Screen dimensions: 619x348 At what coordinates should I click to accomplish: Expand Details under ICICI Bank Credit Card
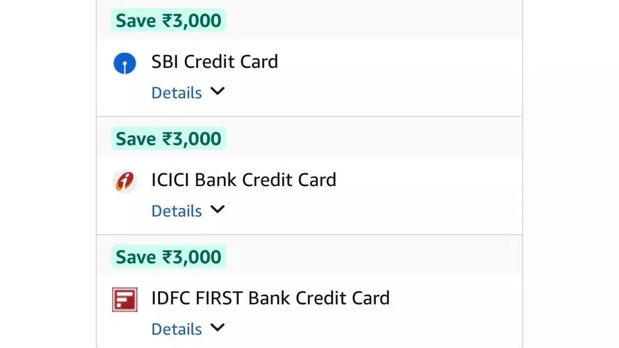pos(177,210)
